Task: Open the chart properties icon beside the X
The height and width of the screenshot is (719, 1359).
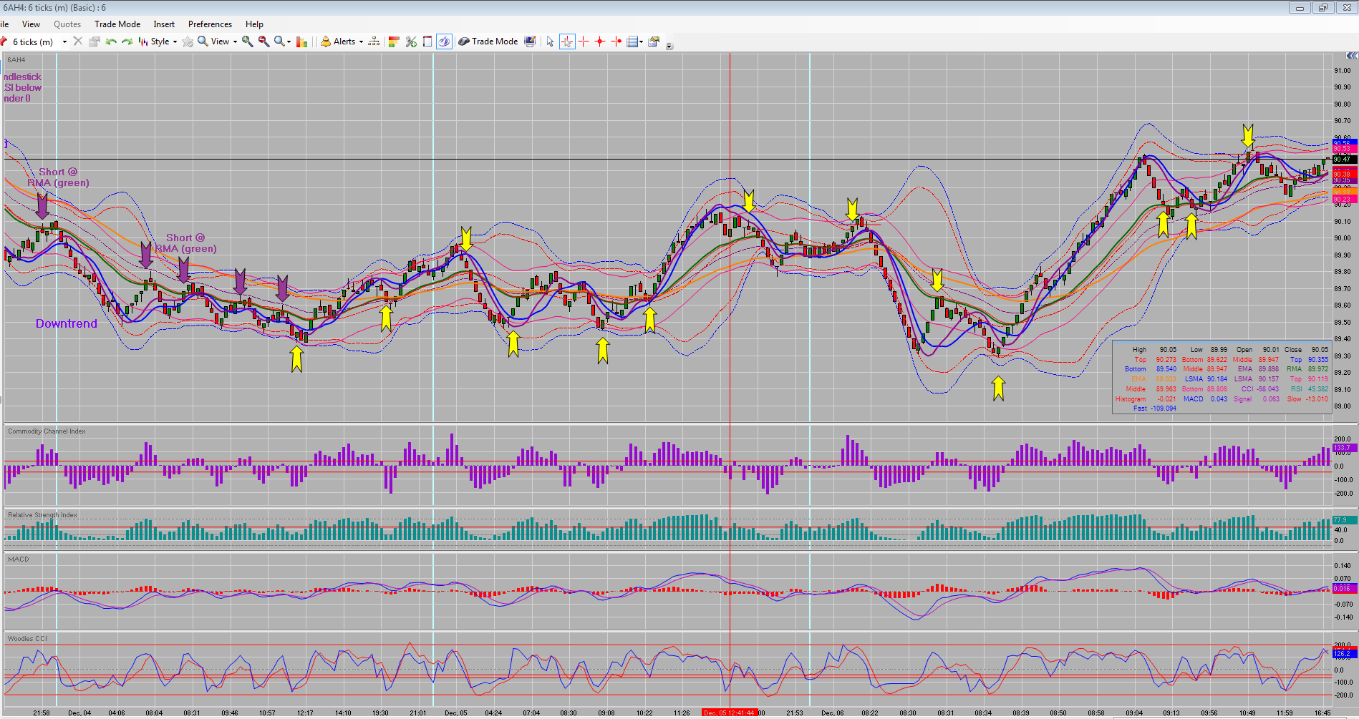Action: pos(94,41)
